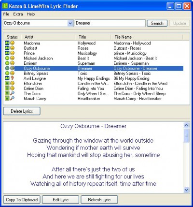
Task: Click the Delete Lyrics button
Action: tap(22, 111)
